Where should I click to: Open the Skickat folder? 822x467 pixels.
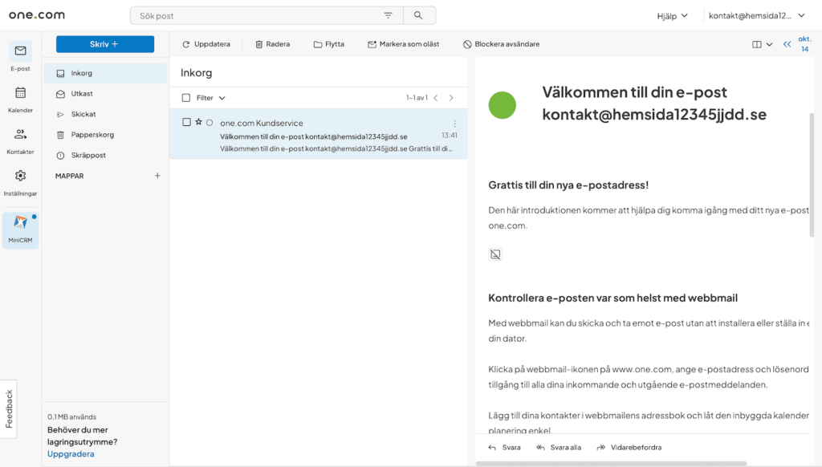click(105, 114)
